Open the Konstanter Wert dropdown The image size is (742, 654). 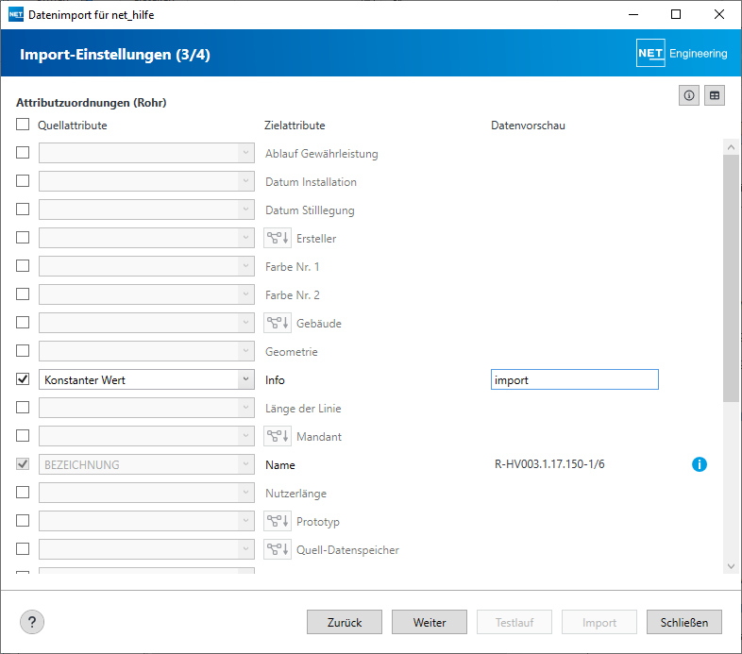click(x=245, y=379)
